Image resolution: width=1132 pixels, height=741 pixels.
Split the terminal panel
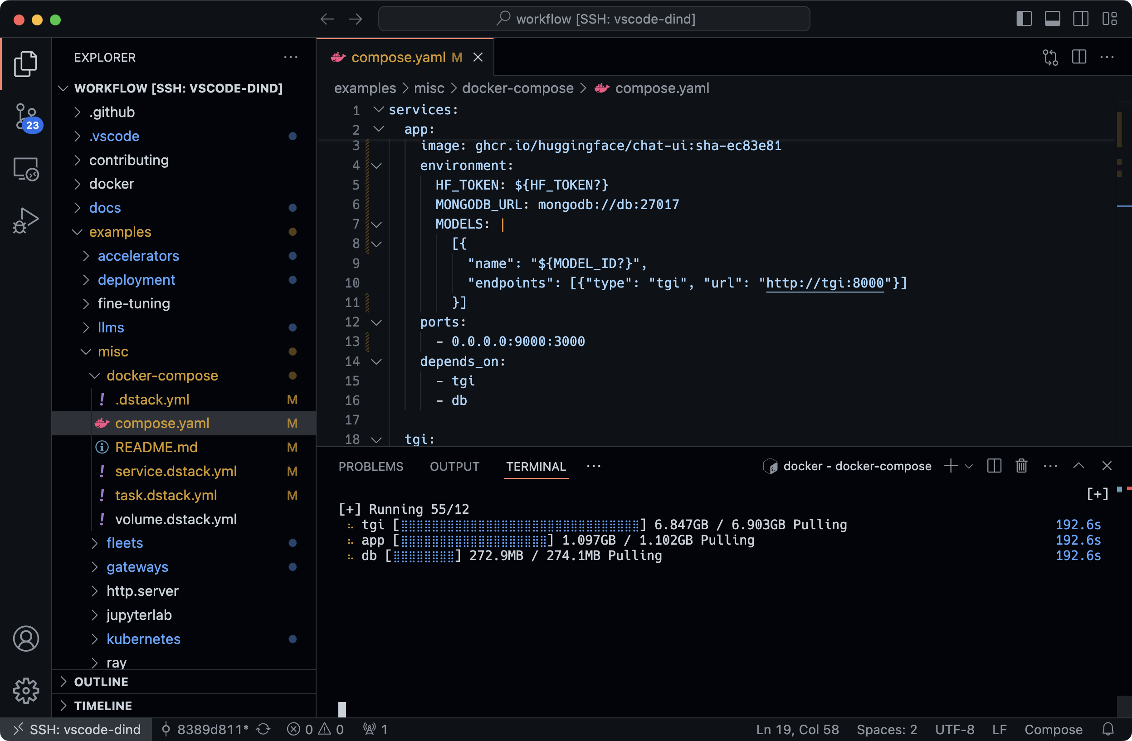point(994,466)
